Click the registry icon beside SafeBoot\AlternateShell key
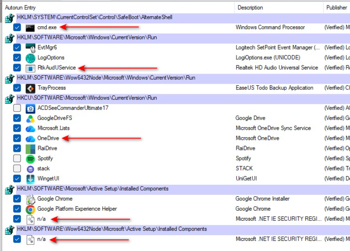350x251 pixels. click(x=10, y=18)
